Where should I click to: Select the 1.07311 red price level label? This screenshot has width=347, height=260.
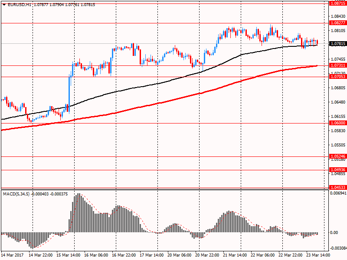338,65
